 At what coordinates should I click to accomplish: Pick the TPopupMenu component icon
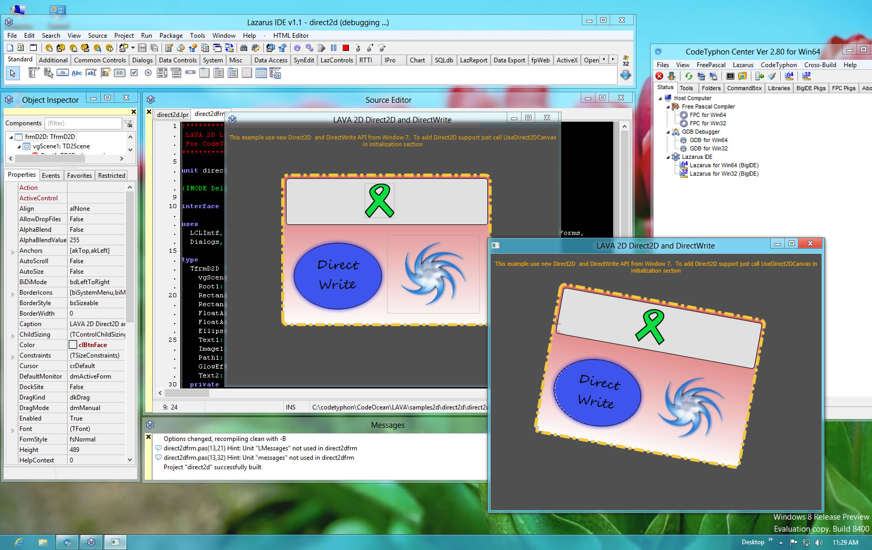tap(48, 73)
